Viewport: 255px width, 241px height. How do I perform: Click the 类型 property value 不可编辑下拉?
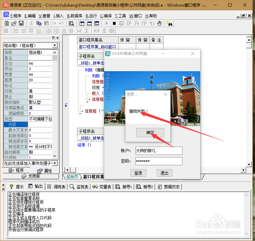(40, 119)
